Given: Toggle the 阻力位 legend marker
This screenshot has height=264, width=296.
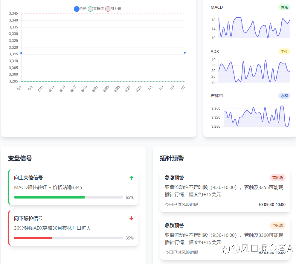Looking at the screenshot, I should [108, 9].
